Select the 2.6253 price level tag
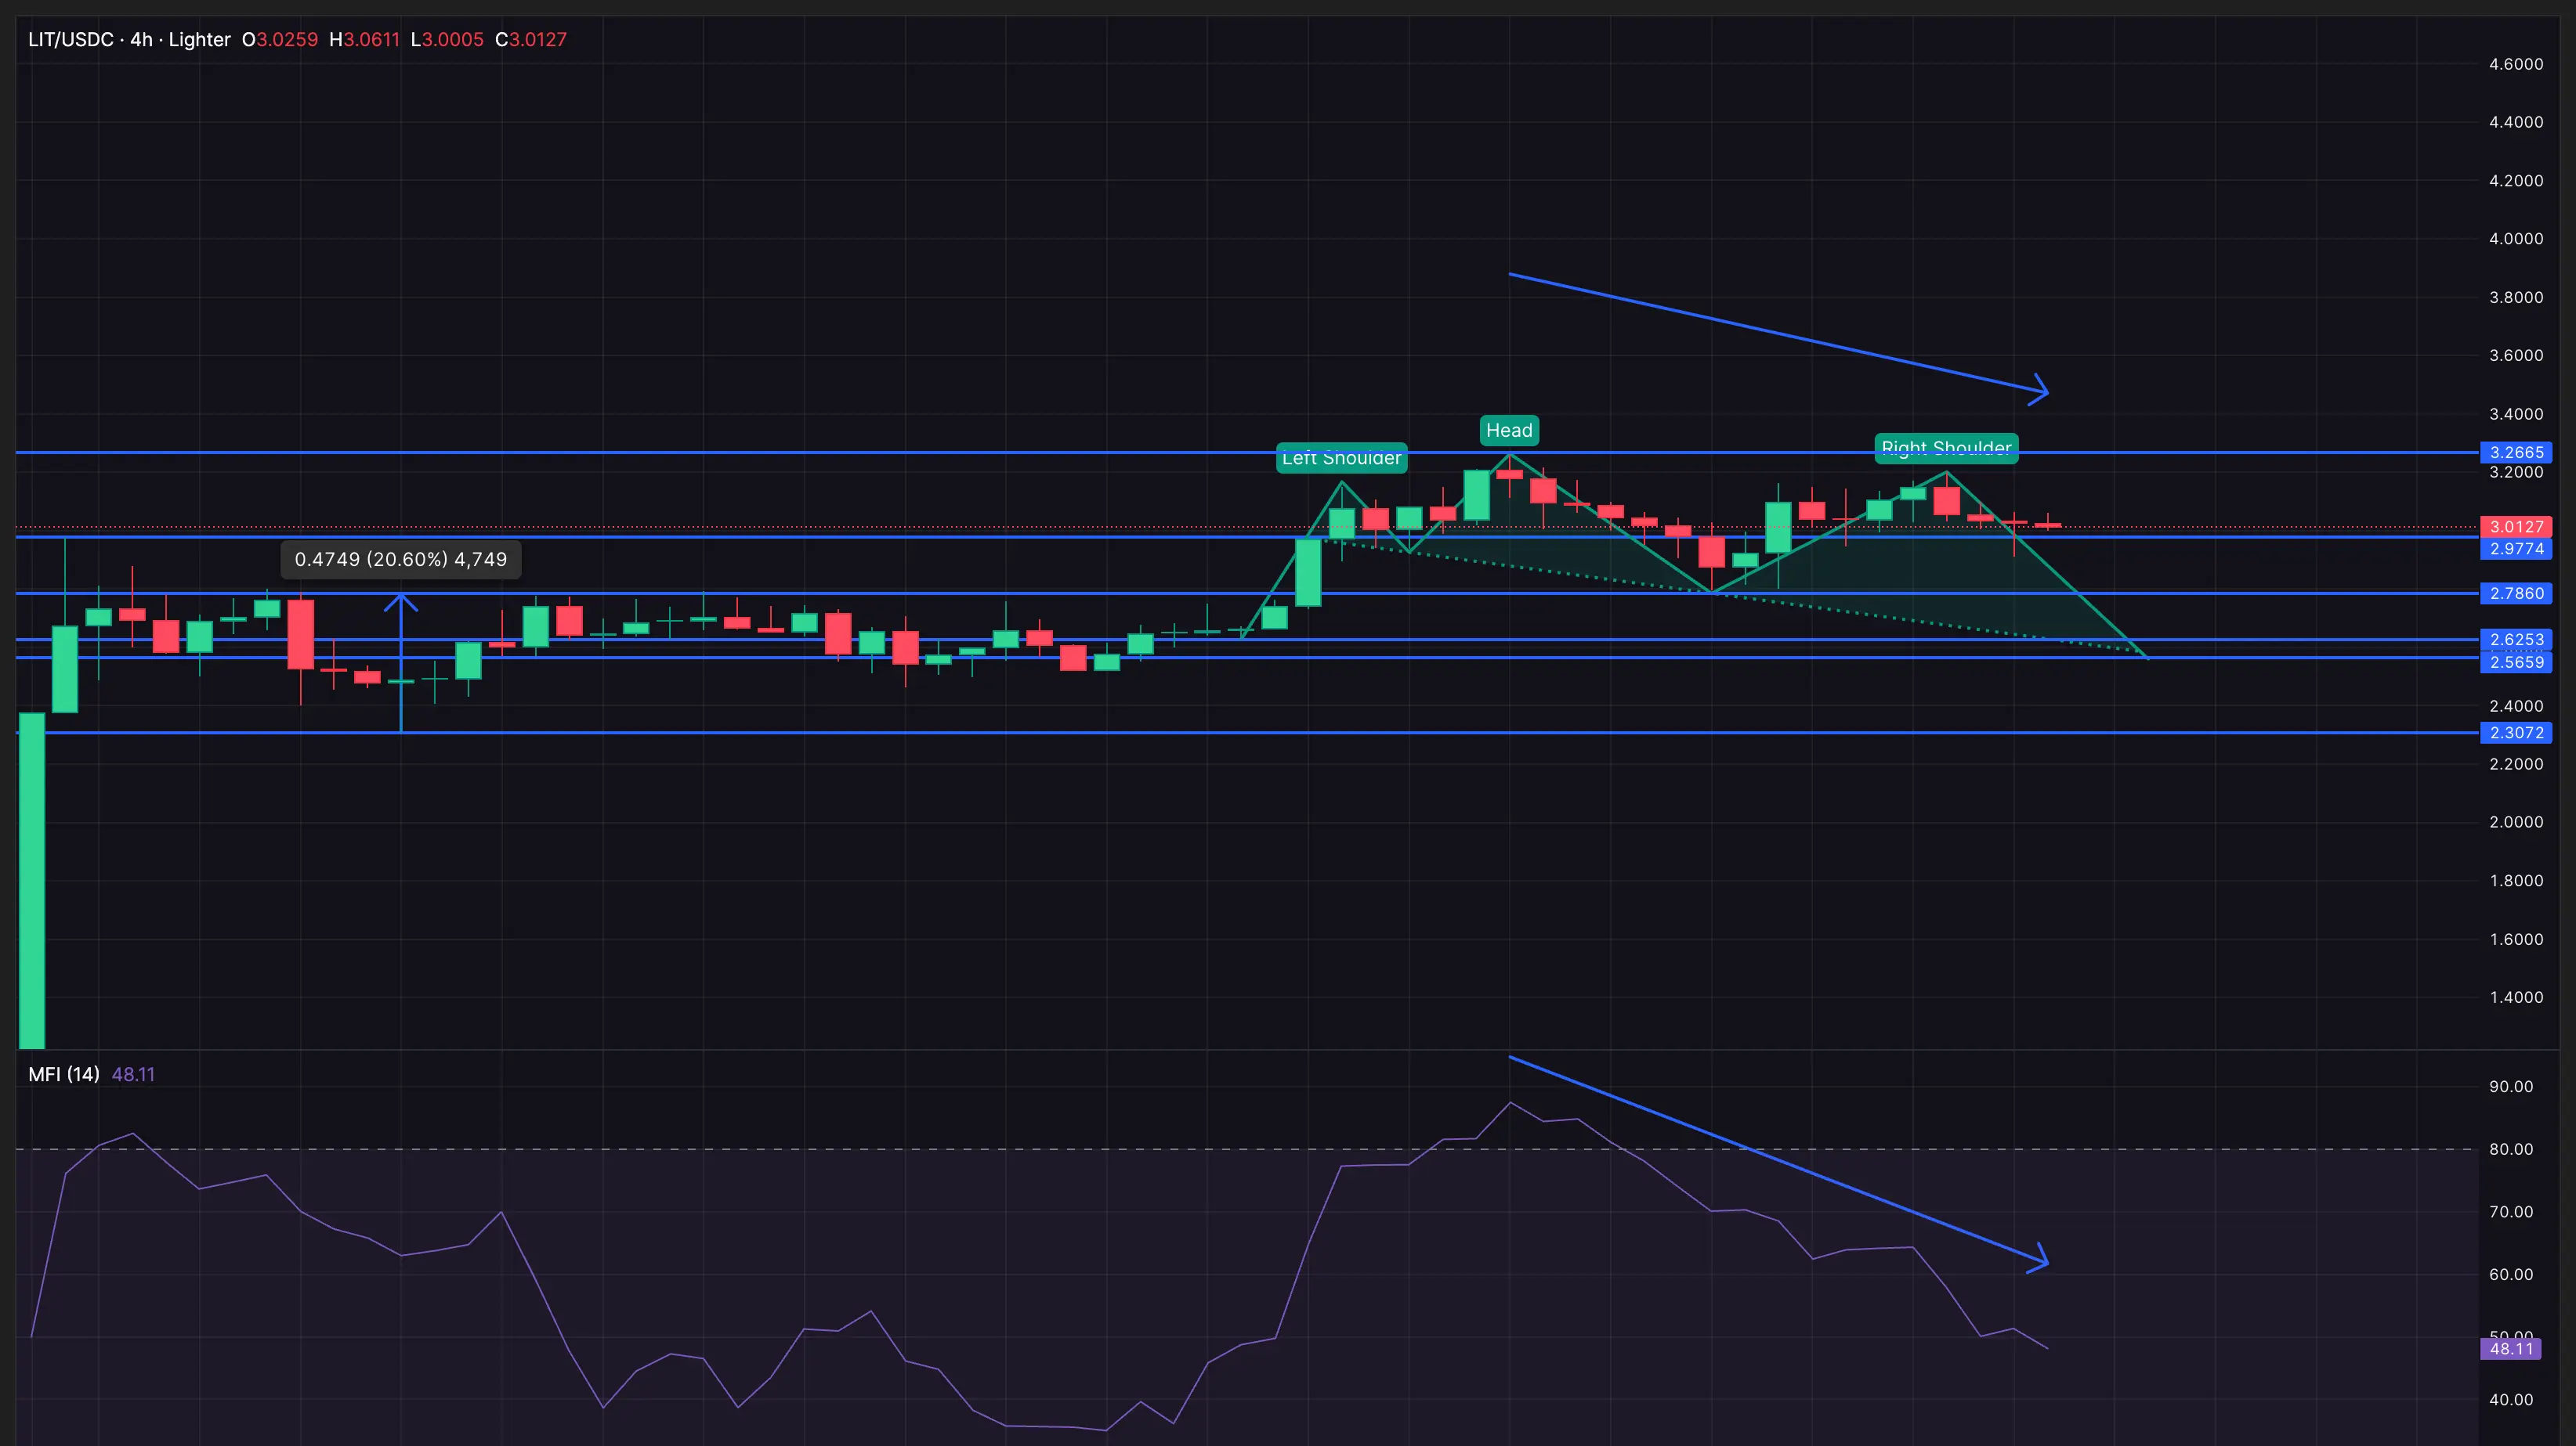The width and height of the screenshot is (2576, 1446). pyautogui.click(x=2515, y=640)
